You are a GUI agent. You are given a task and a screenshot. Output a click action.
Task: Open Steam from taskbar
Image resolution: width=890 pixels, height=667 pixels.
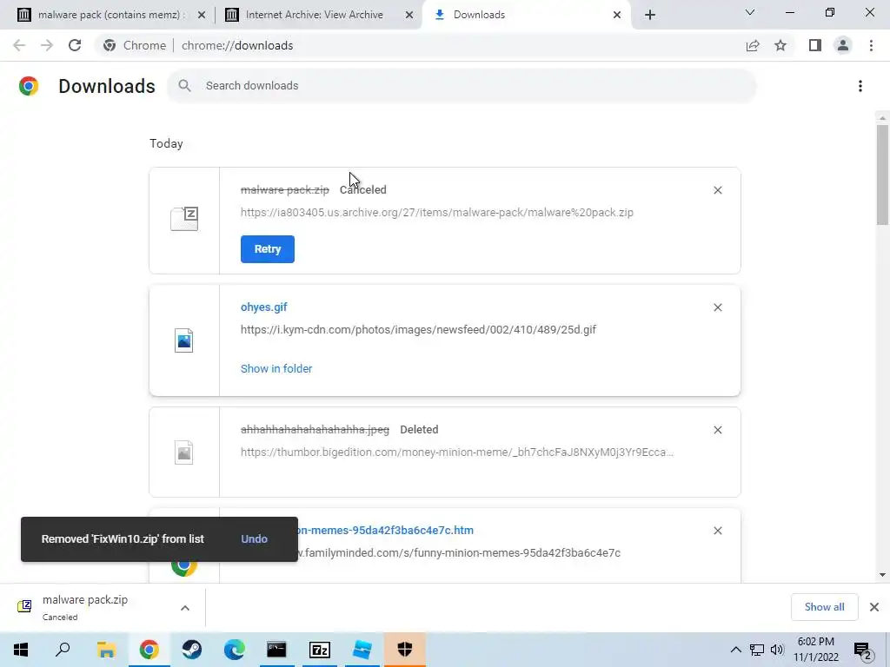192,650
